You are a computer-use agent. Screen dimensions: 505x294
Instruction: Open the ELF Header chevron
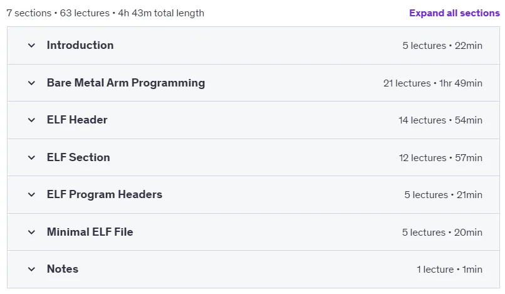tap(31, 120)
